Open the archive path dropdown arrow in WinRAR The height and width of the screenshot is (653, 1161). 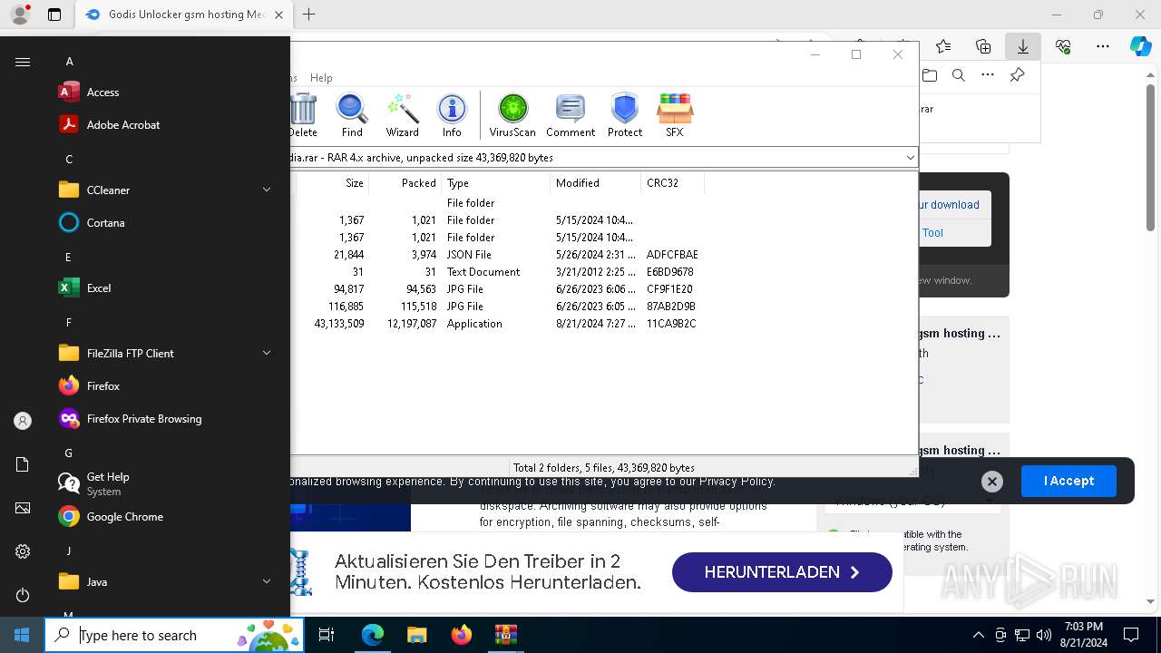tap(910, 158)
